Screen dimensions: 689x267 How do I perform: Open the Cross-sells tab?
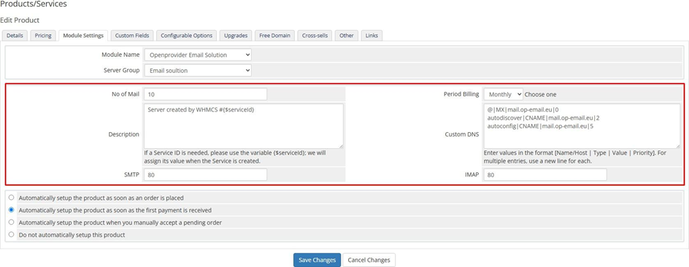point(315,36)
